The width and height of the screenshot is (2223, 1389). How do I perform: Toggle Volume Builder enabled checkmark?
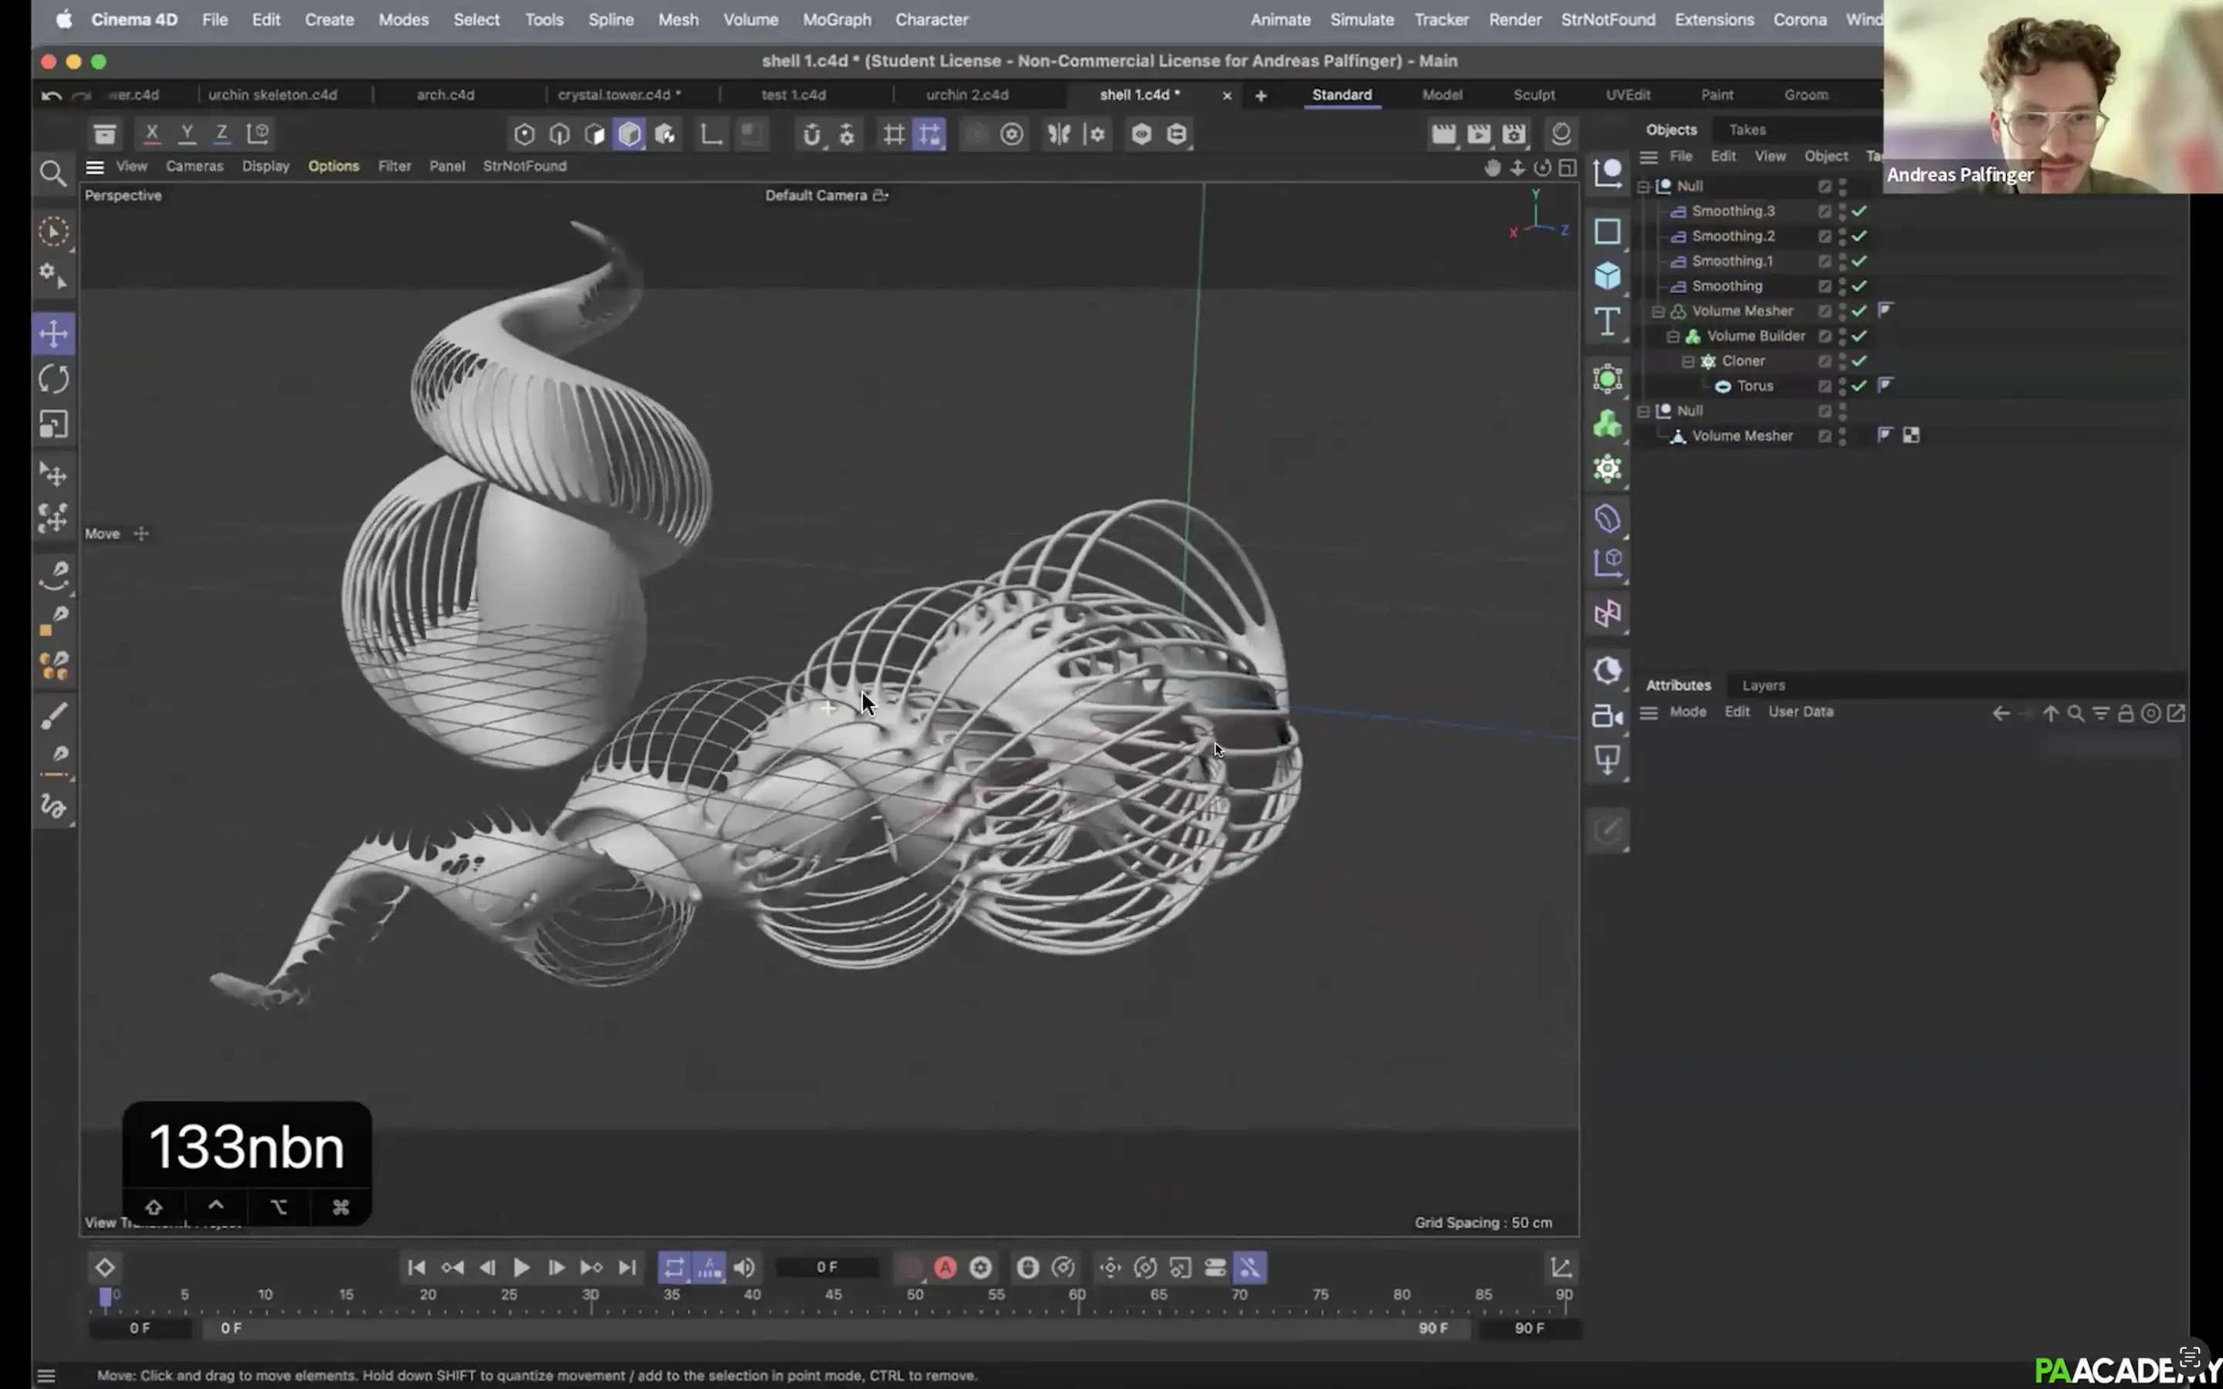tap(1859, 336)
